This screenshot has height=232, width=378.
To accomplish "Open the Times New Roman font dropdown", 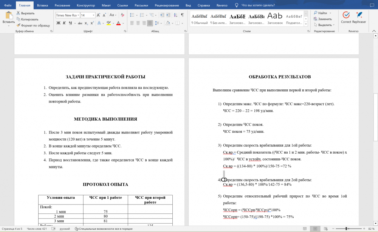I will pos(68,15).
